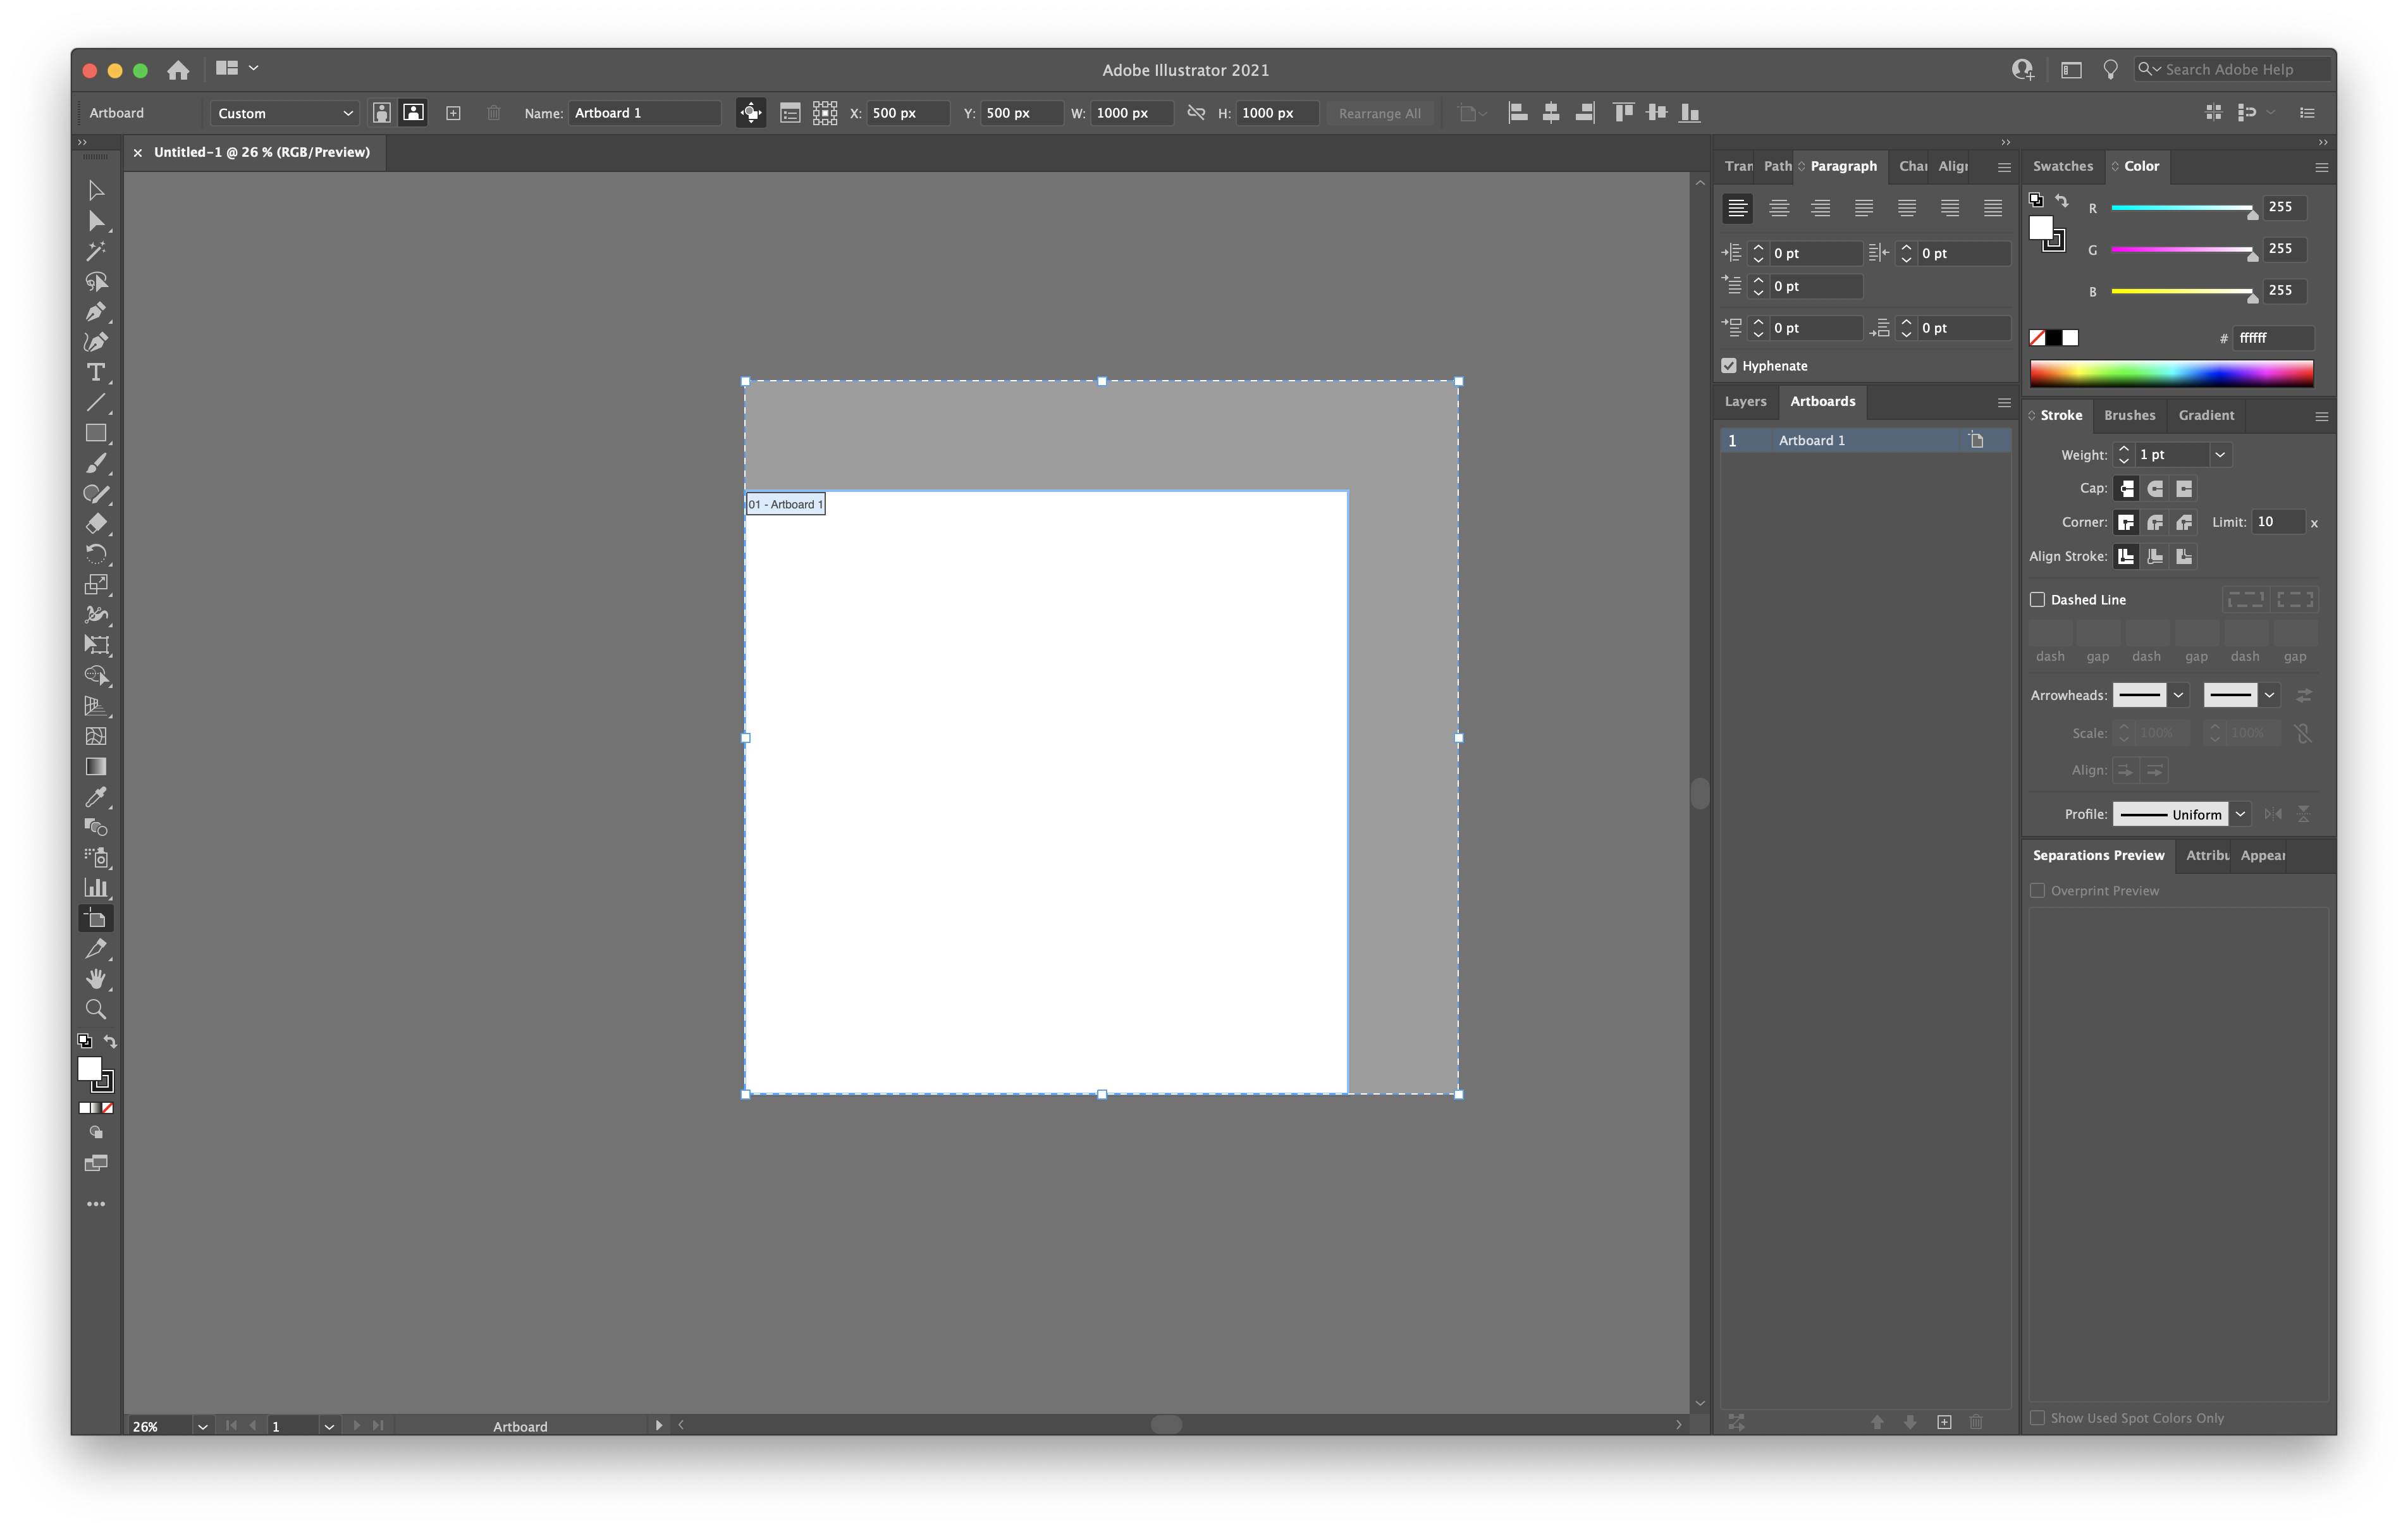The height and width of the screenshot is (1529, 2408).
Task: Switch to the Gradient tab
Action: [x=2206, y=415]
